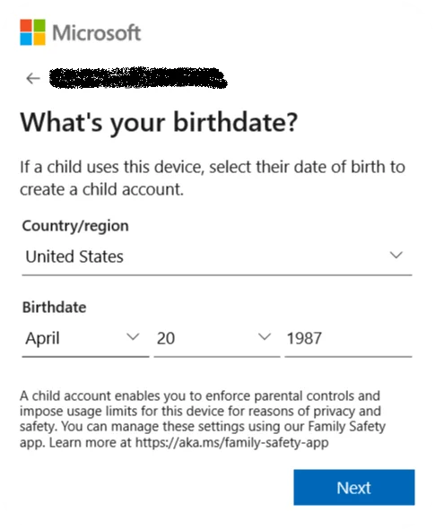This screenshot has width=435, height=530.
Task: Click the Microsoft wordmark text
Action: [x=97, y=33]
